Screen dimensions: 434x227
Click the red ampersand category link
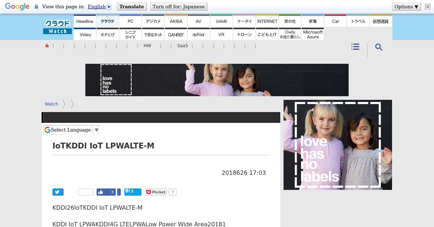pyautogui.click(x=47, y=46)
